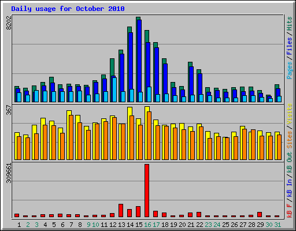Click day 22 on the x-axis
This screenshot has height=231, width=296.
point(199,225)
